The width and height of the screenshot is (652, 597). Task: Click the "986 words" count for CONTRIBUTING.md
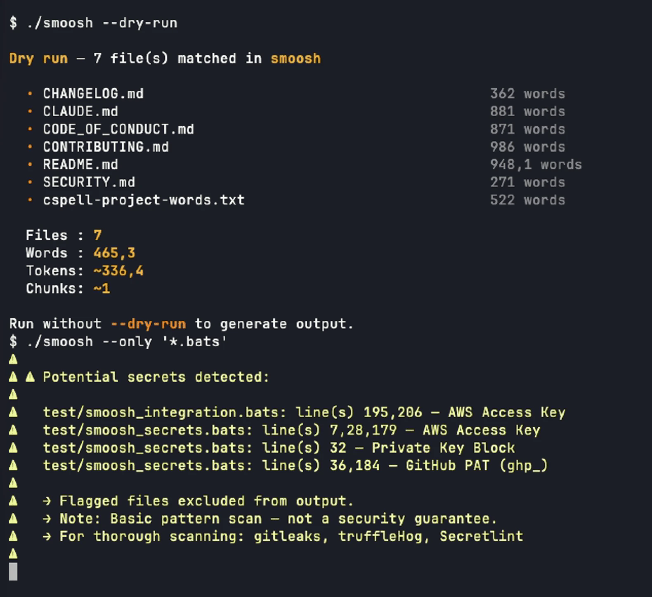click(x=527, y=147)
